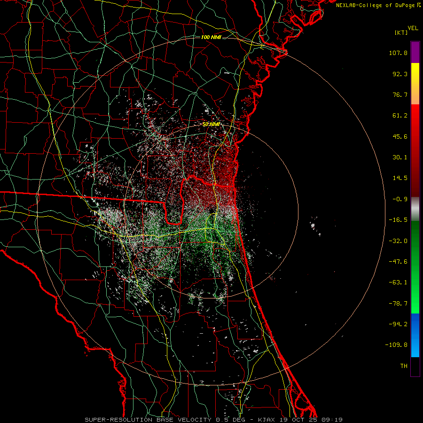Viewport: 423px width, 423px height.
Task: Click the [KT] units label
Action: 401,32
